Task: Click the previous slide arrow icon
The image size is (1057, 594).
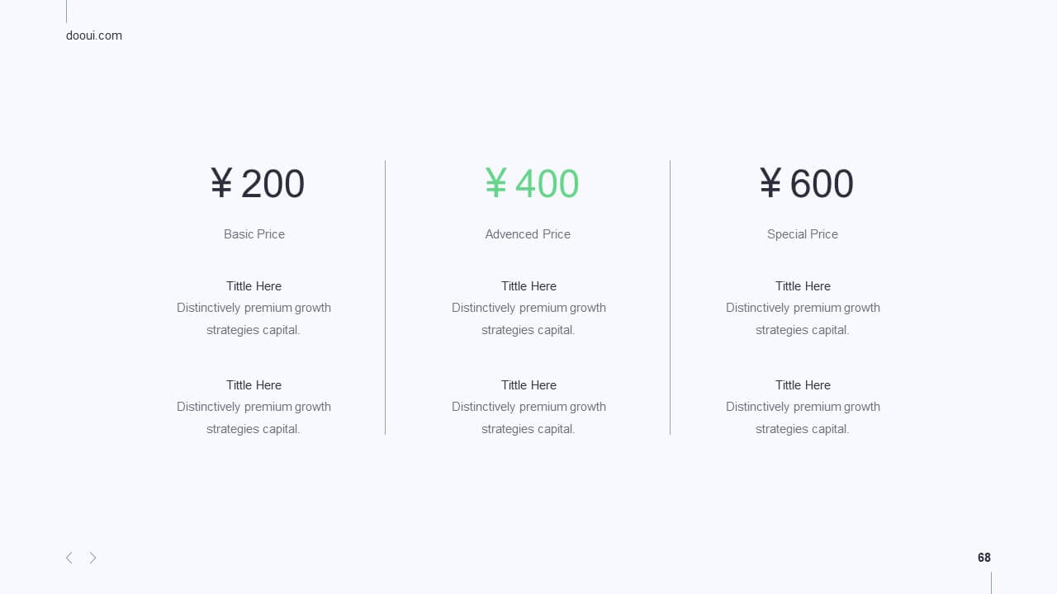Action: tap(69, 558)
